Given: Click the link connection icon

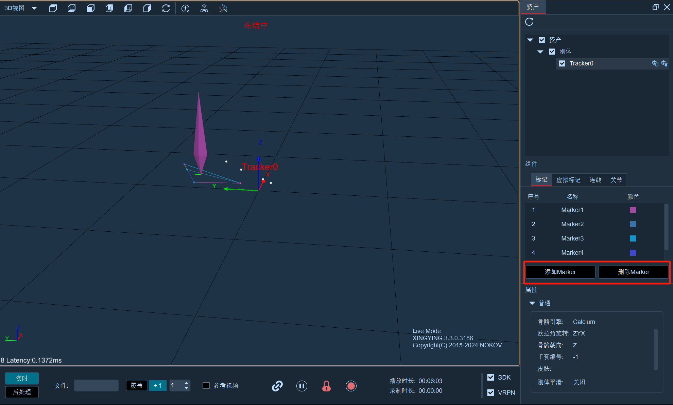Looking at the screenshot, I should point(277,386).
